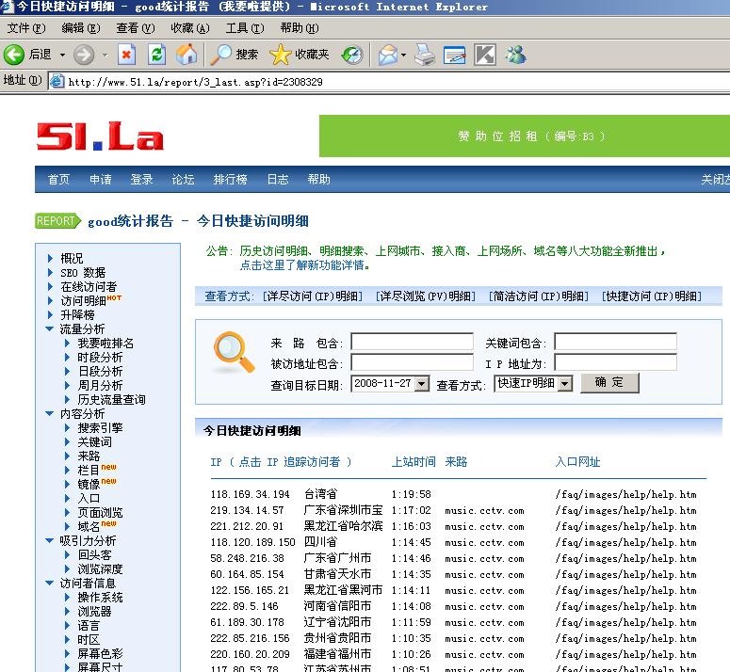Image resolution: width=730 pixels, height=672 pixels.
Task: Open the 工具(T) menu
Action: pos(244,28)
